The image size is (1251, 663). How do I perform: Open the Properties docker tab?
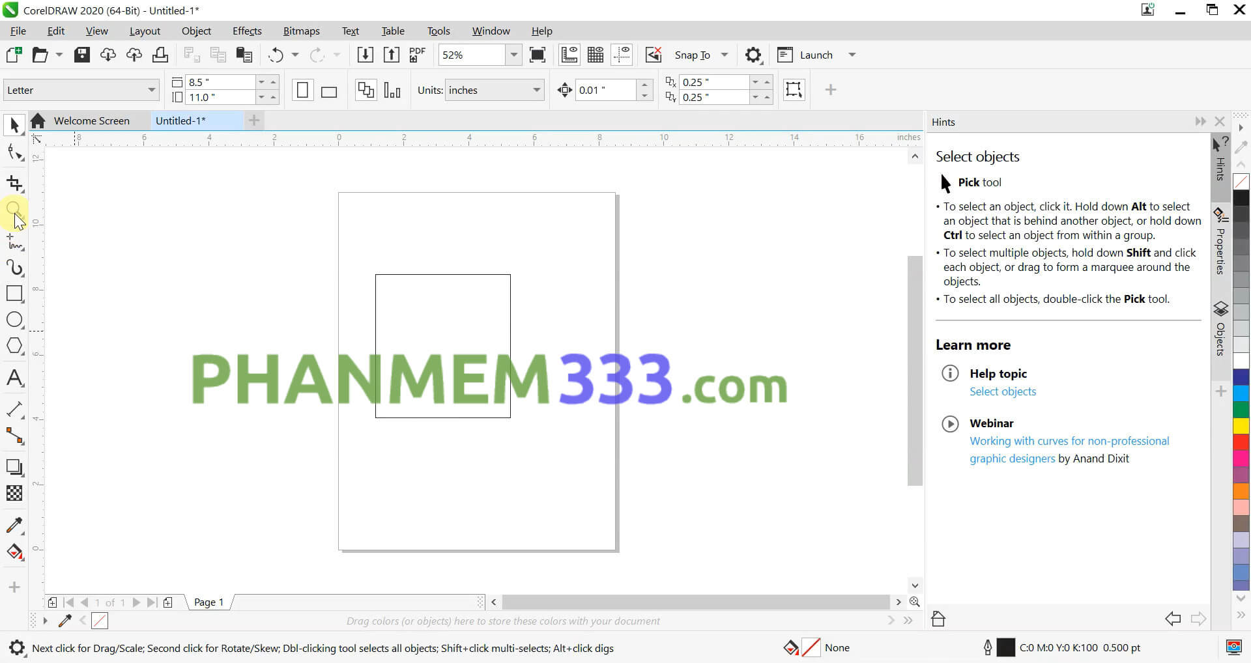coord(1220,242)
